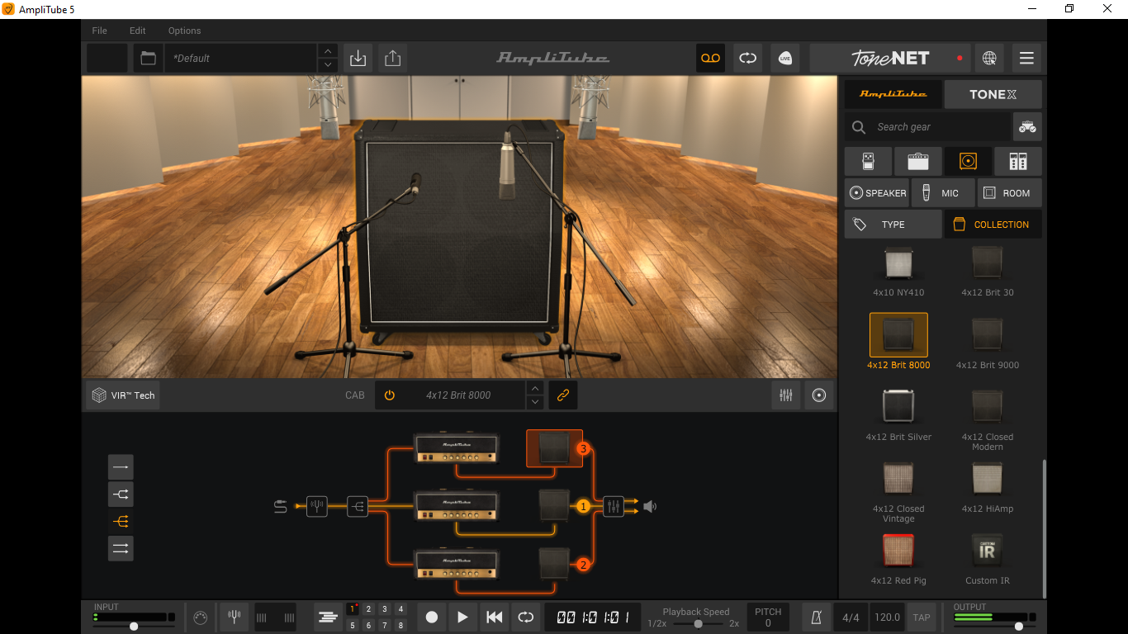Click the input level slider handle

click(x=134, y=627)
